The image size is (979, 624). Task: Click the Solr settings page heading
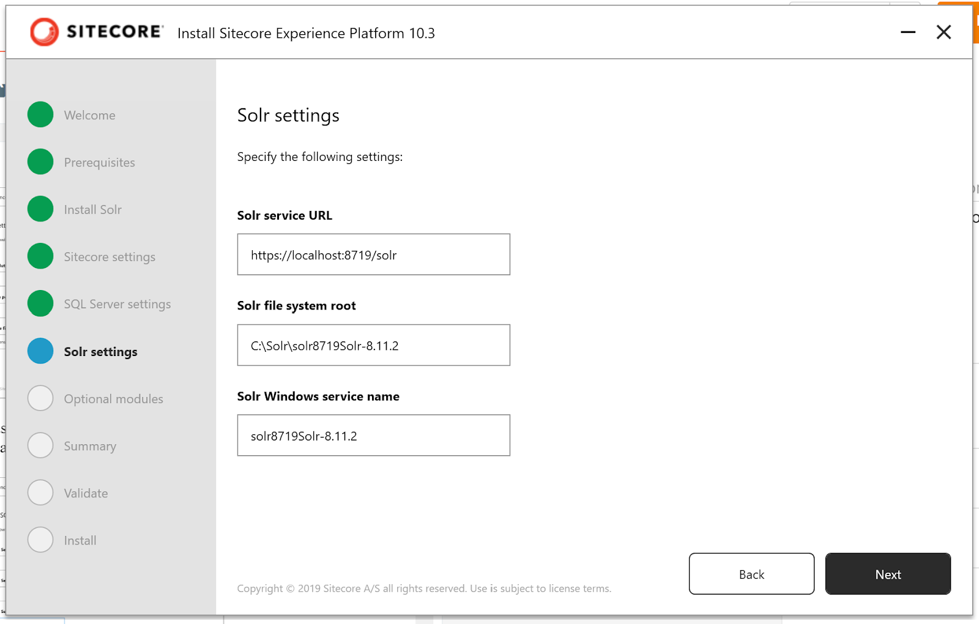(288, 115)
